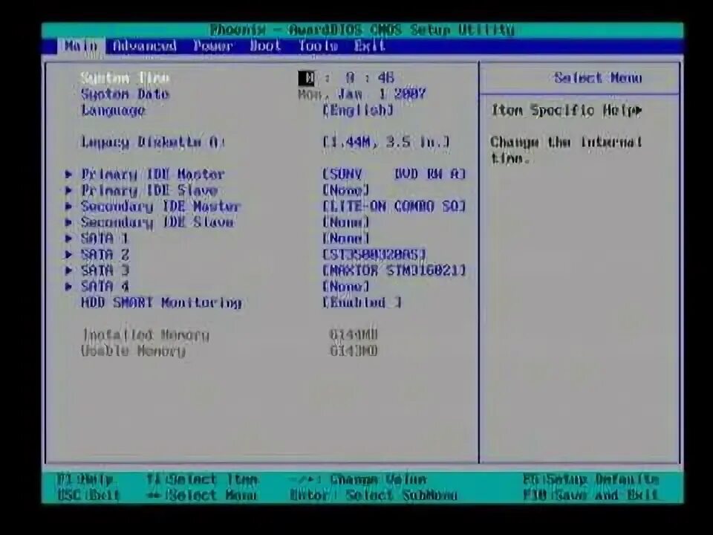This screenshot has height=535, width=713.
Task: Click the Installed Memory label
Action: (145, 335)
